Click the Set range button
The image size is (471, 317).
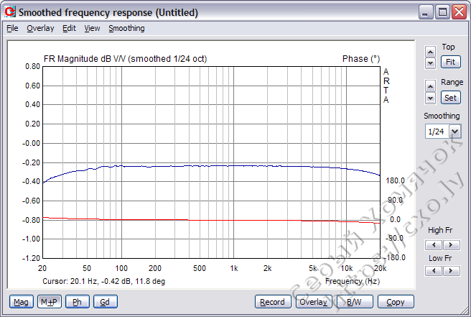pyautogui.click(x=451, y=98)
